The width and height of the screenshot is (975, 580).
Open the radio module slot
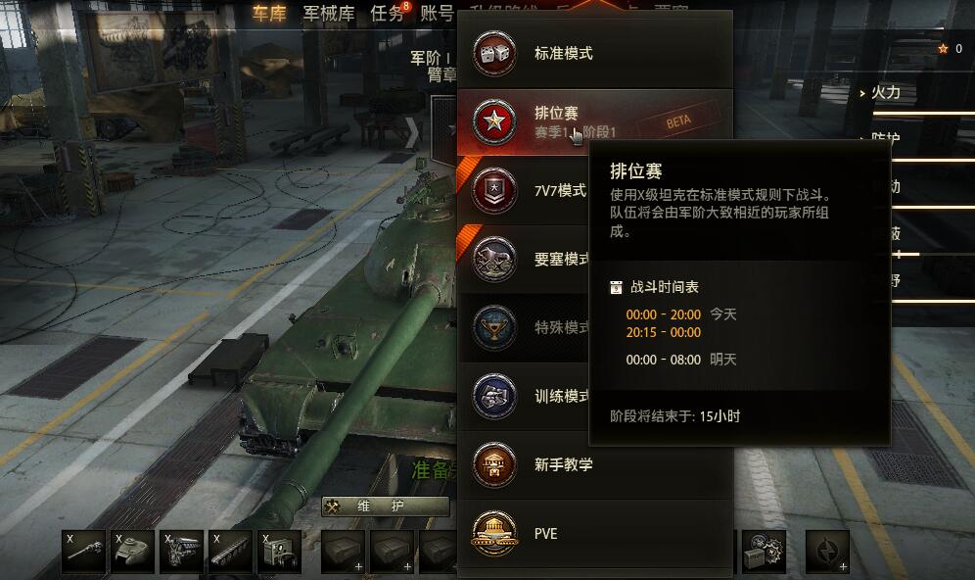click(279, 552)
